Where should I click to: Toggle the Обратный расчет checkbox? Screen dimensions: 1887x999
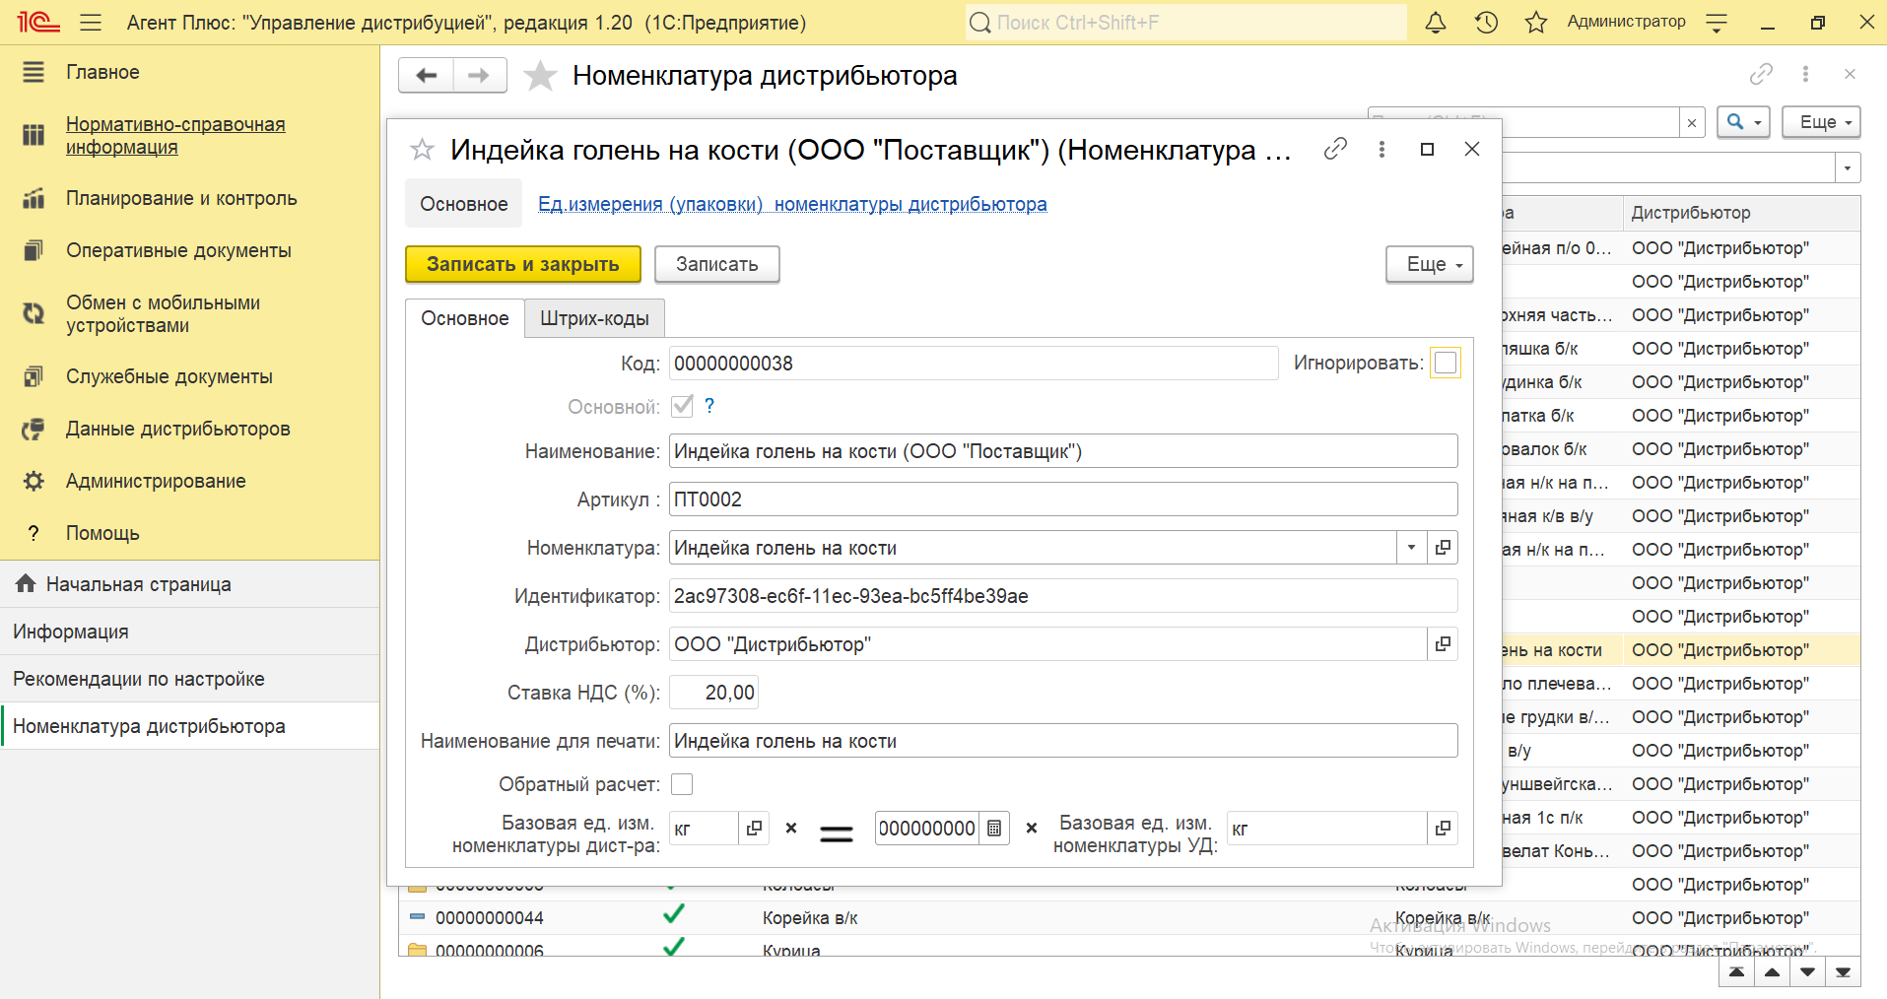(x=682, y=784)
